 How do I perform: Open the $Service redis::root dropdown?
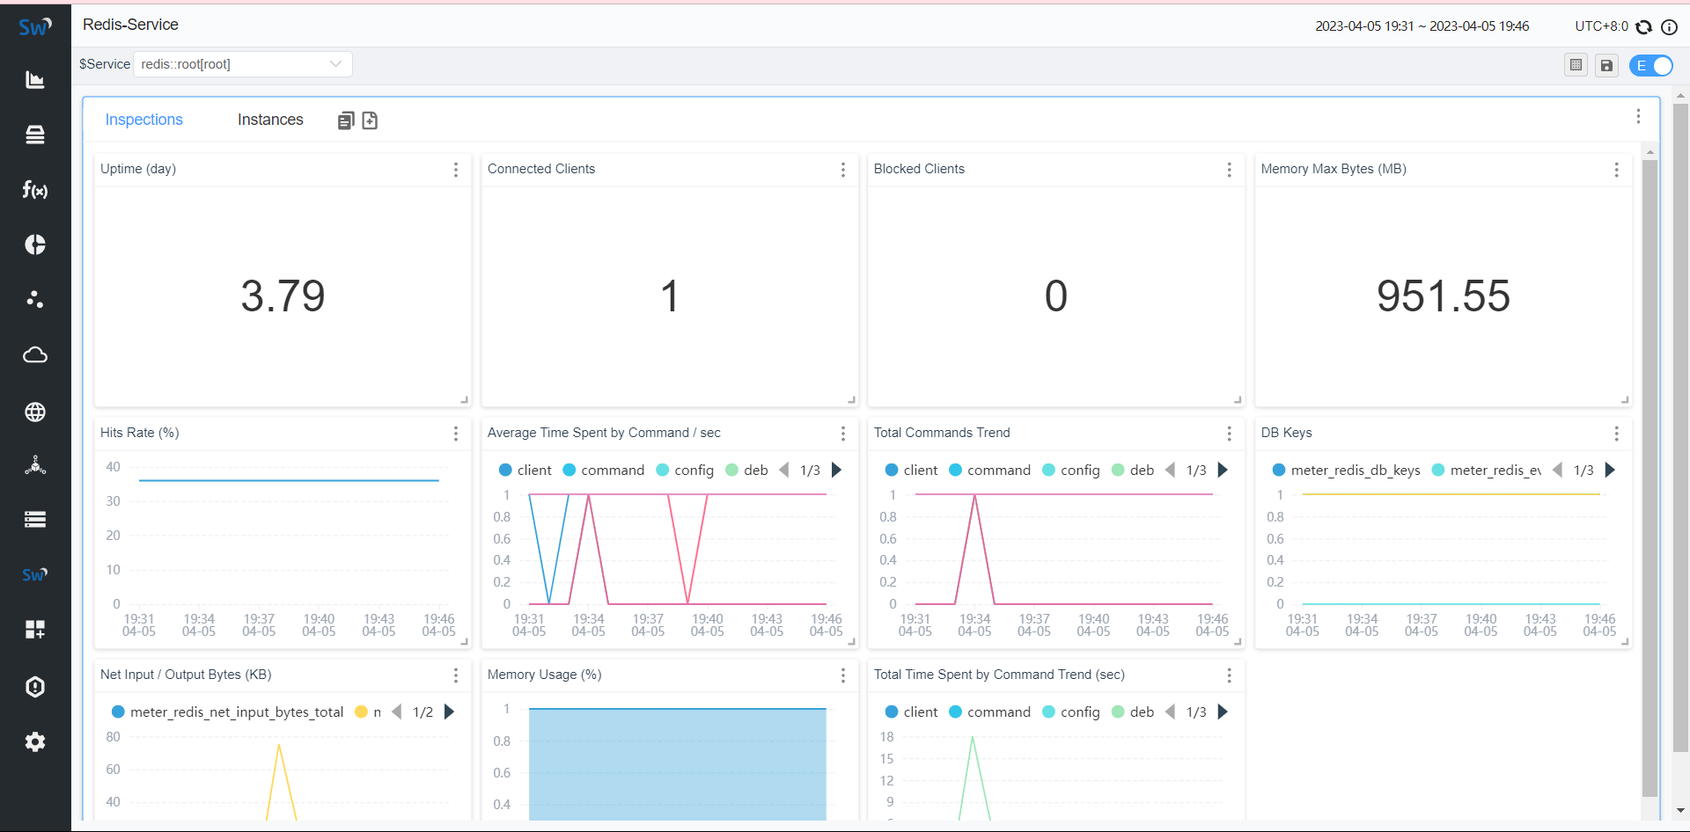(x=243, y=64)
